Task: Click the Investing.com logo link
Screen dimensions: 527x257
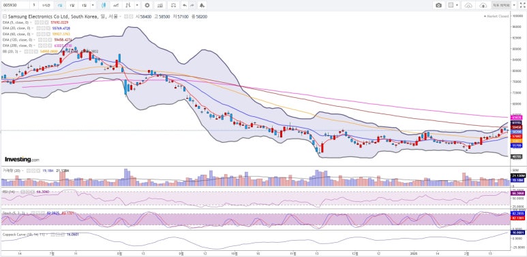Action: tap(22, 160)
